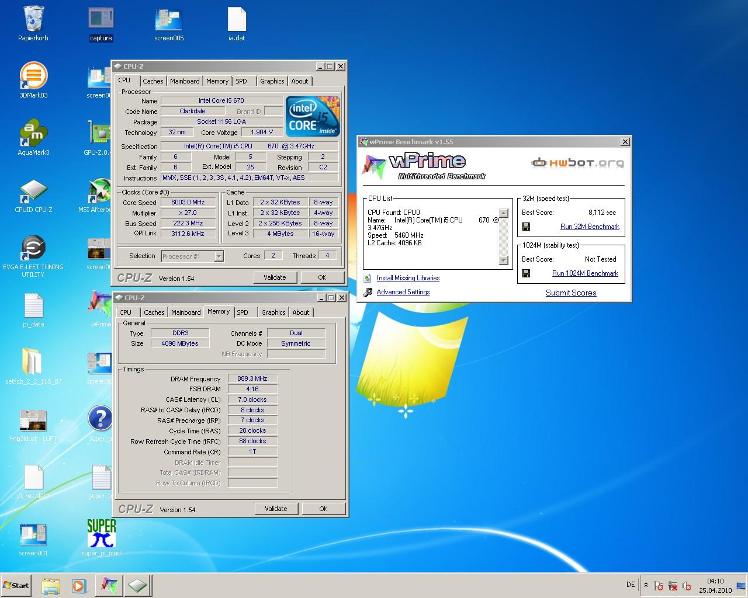
Task: Click OK in the upper CPU-Z window
Action: click(x=322, y=277)
